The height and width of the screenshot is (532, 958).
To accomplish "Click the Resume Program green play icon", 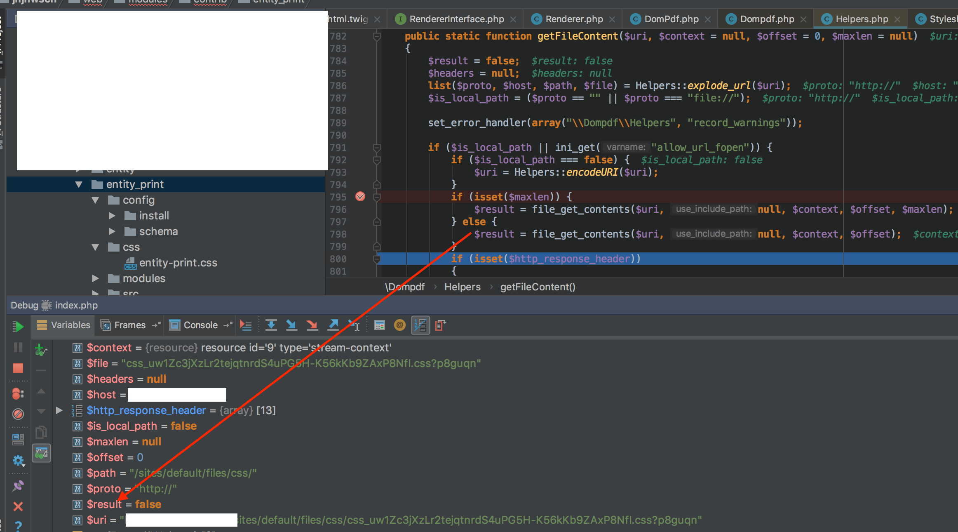I will coord(18,327).
